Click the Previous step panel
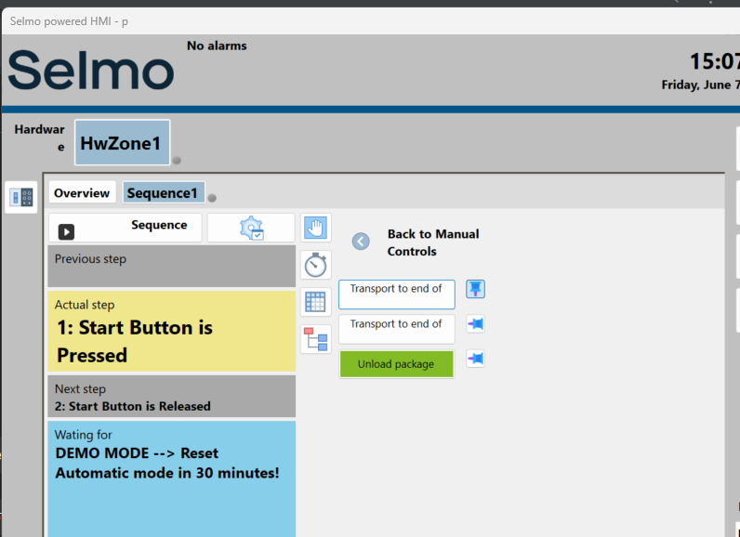Viewport: 740px width, 537px height. 172,266
